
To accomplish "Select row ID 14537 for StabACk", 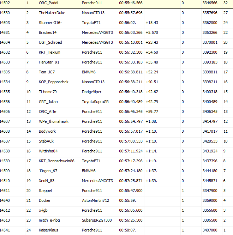I will pyautogui.click(x=5, y=141).
